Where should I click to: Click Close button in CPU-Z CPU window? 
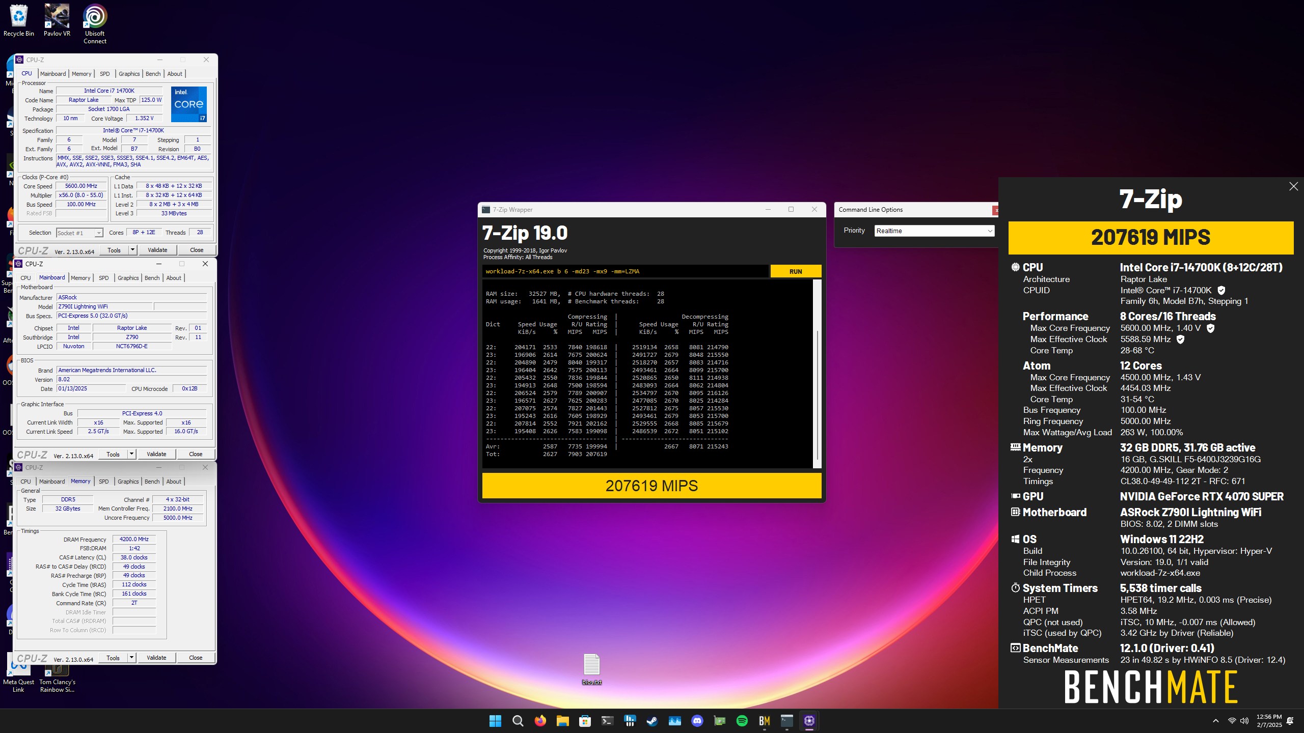click(x=197, y=250)
